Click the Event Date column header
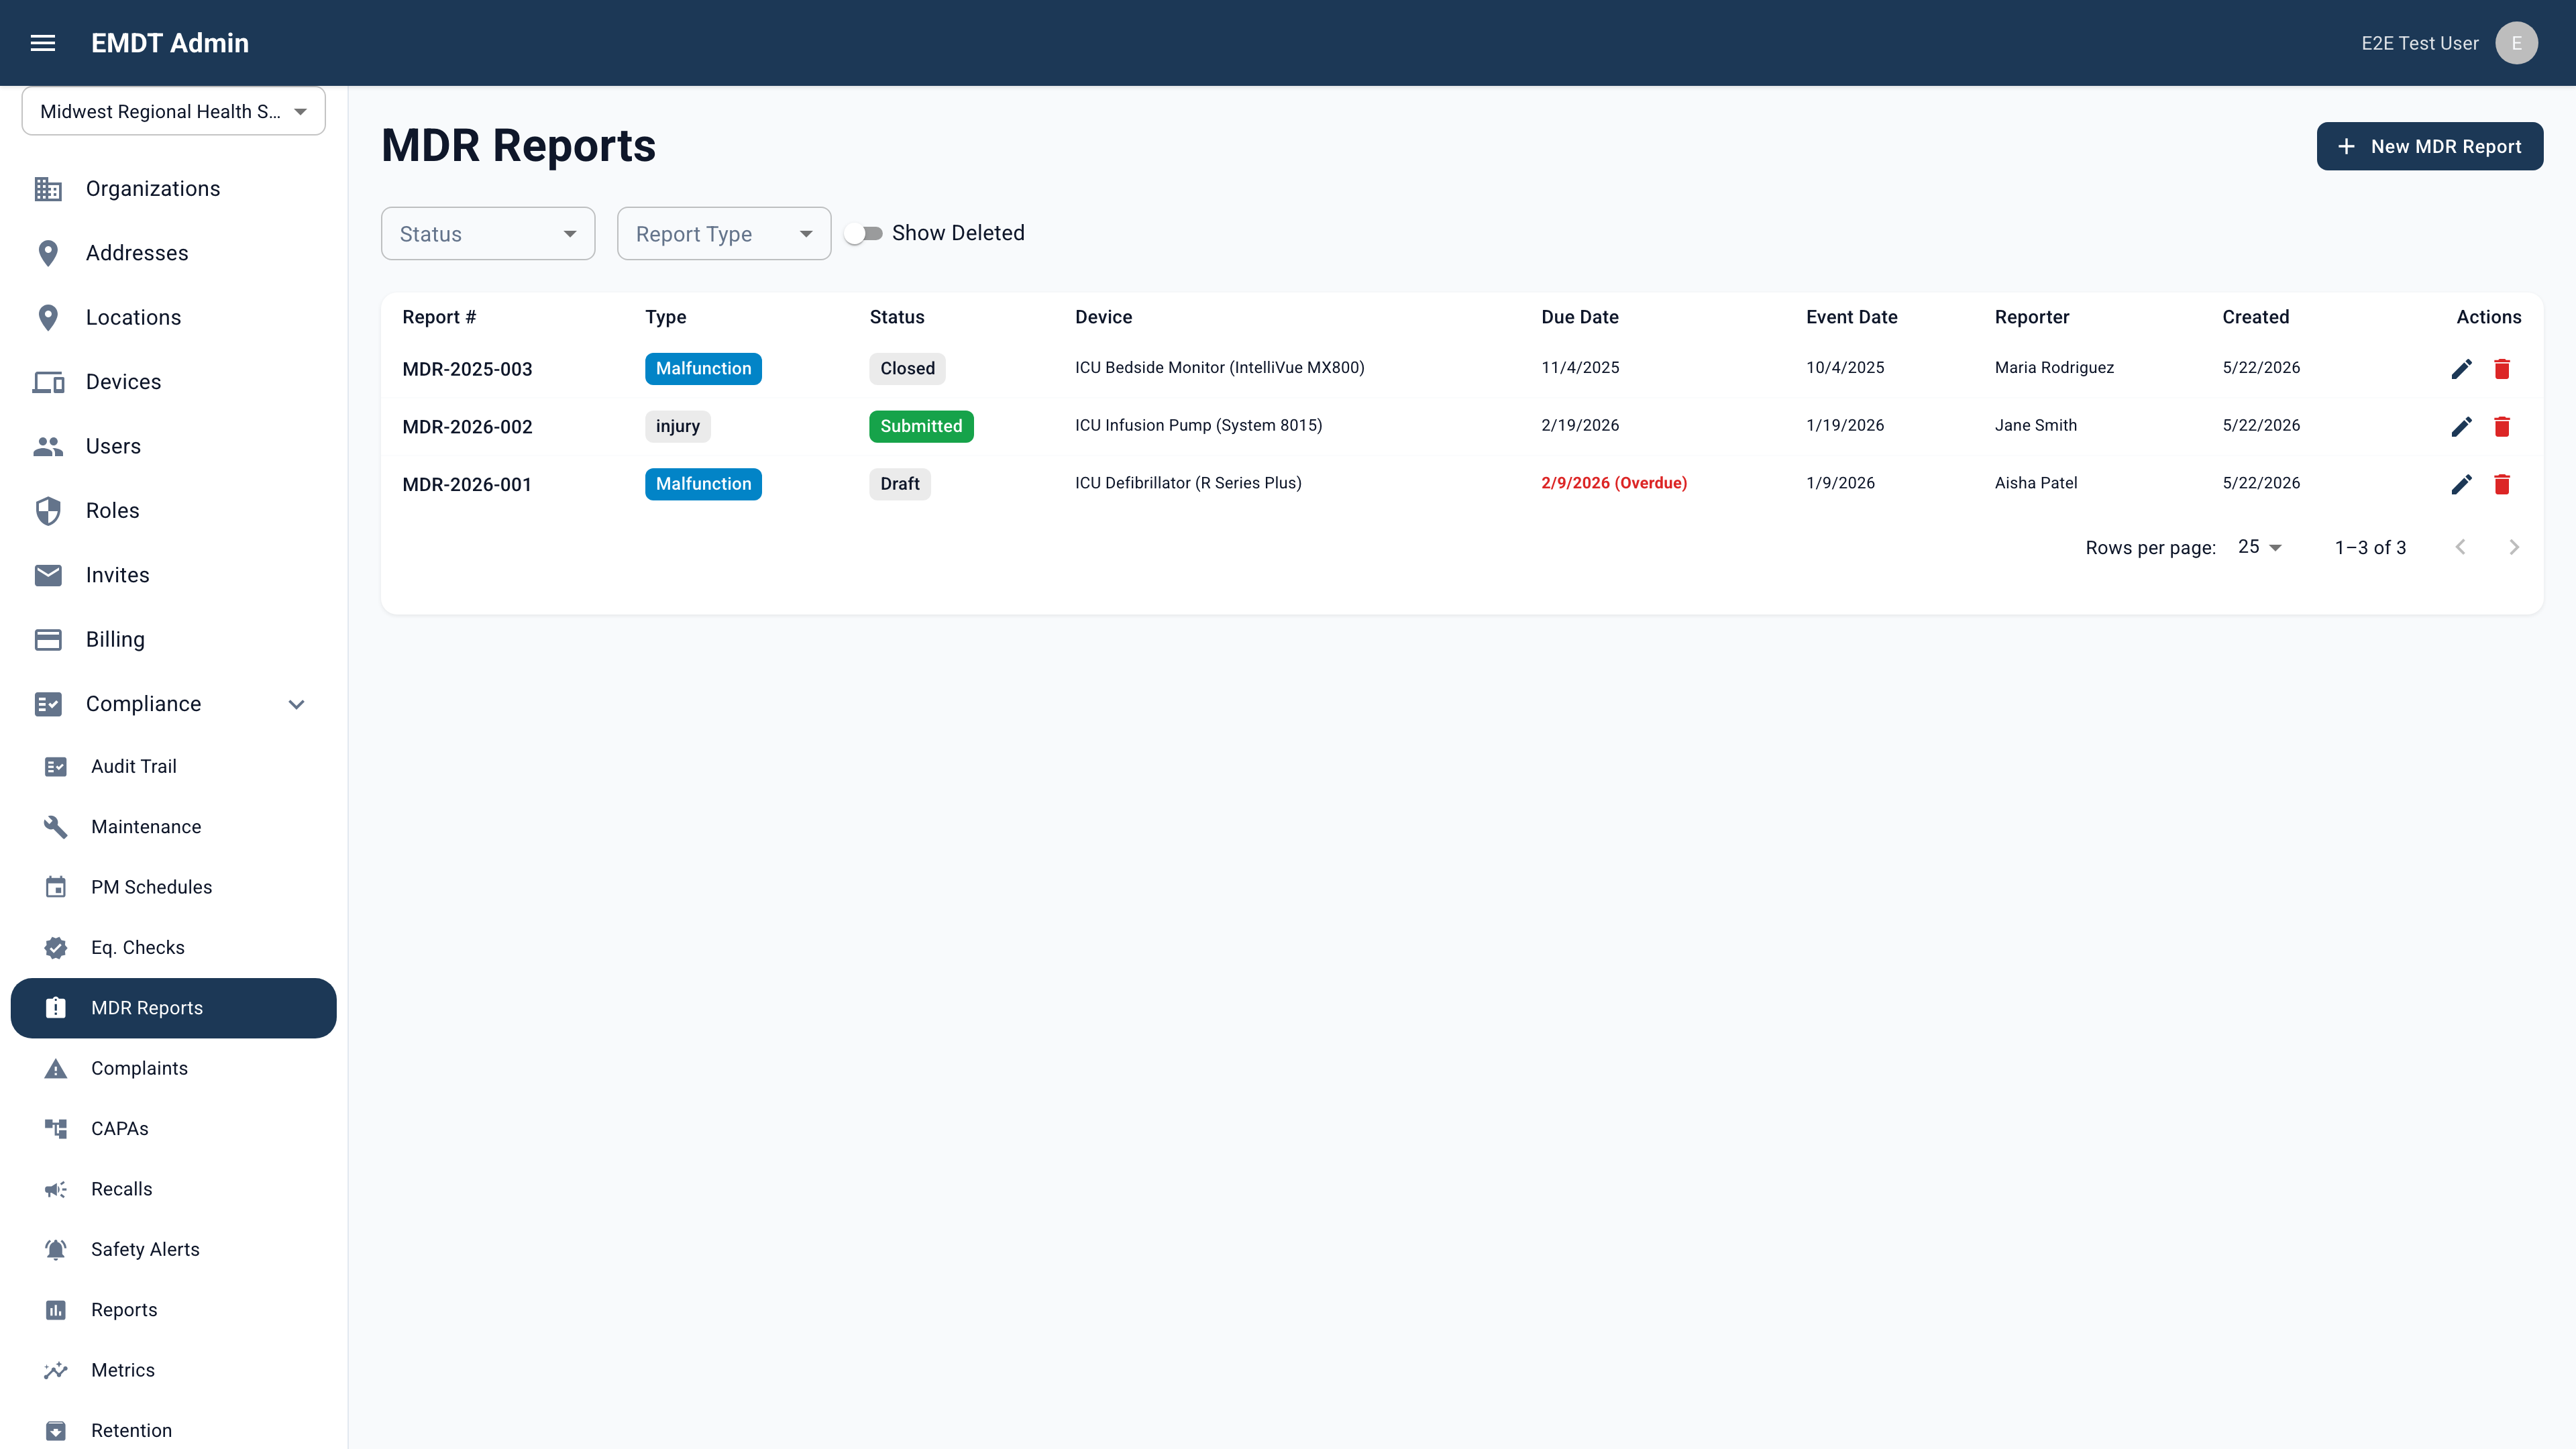2576x1449 pixels. click(x=1851, y=317)
